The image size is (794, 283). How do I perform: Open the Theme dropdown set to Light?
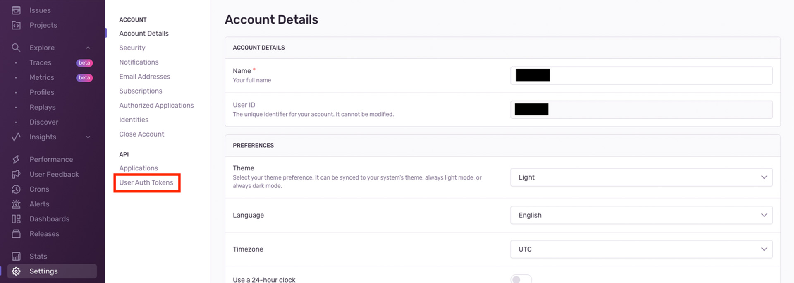(641, 177)
